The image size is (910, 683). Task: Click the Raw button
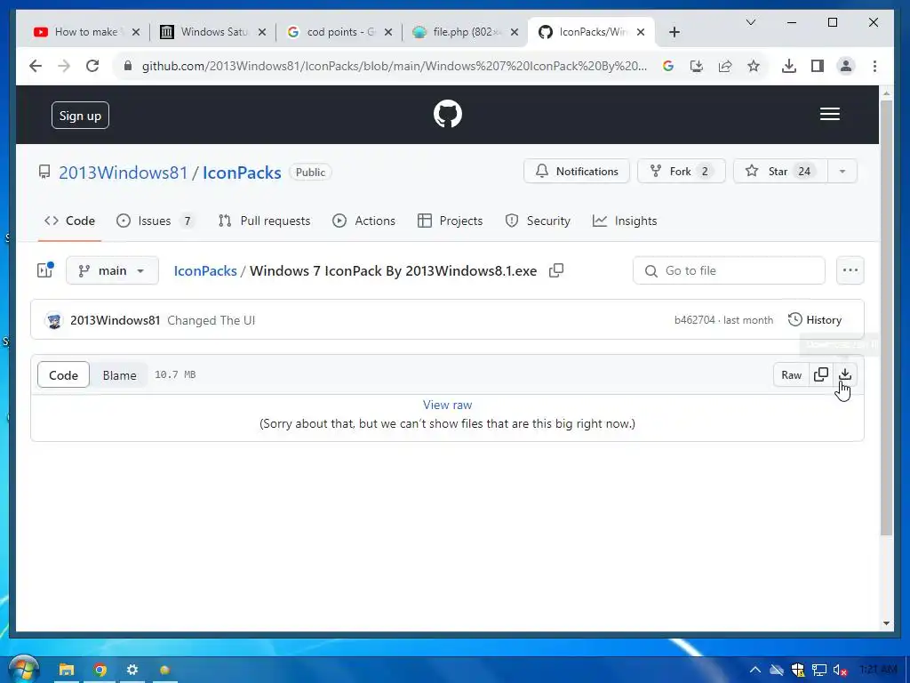point(791,375)
